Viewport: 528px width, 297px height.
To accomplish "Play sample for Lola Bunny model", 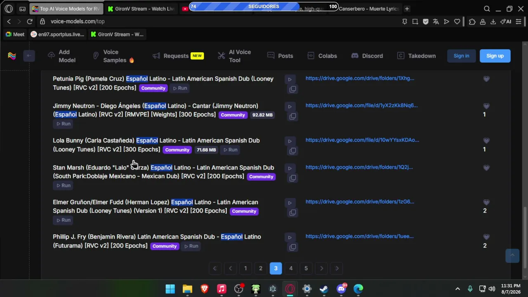I will point(290,141).
